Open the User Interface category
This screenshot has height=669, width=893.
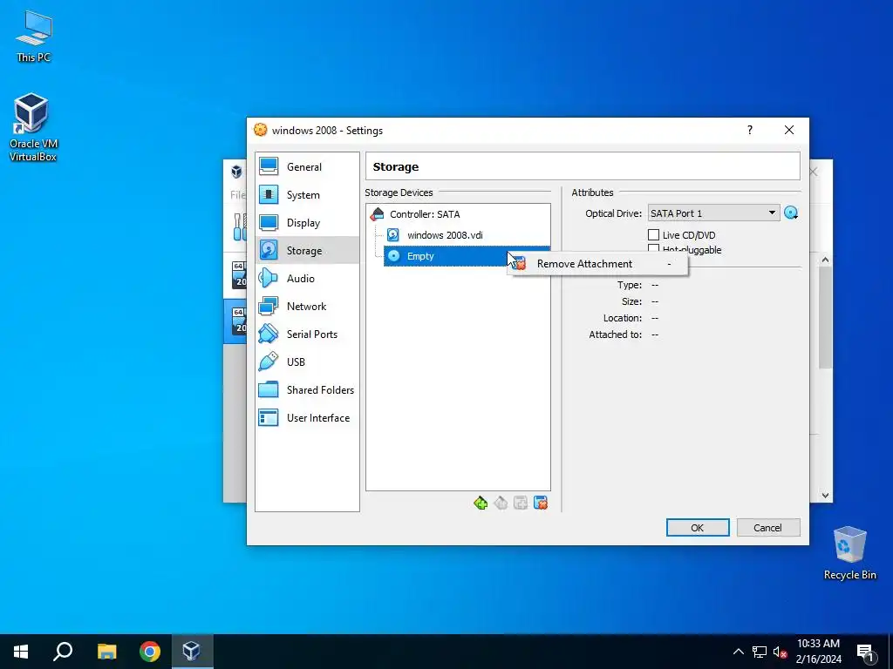307,417
